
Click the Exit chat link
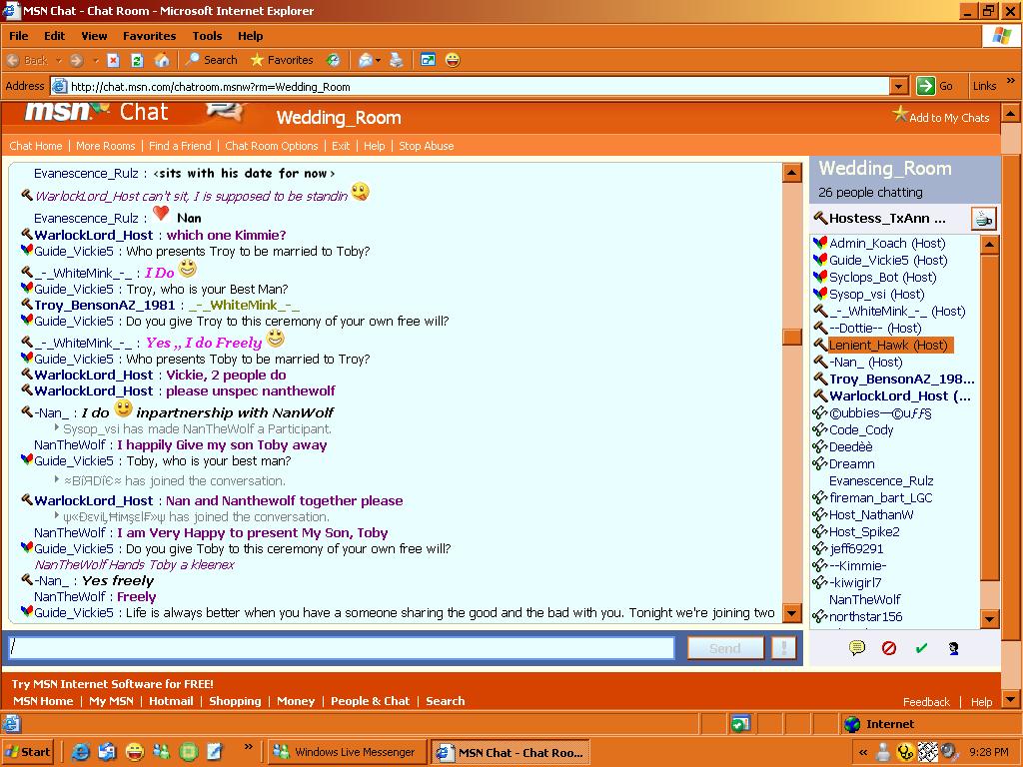341,146
